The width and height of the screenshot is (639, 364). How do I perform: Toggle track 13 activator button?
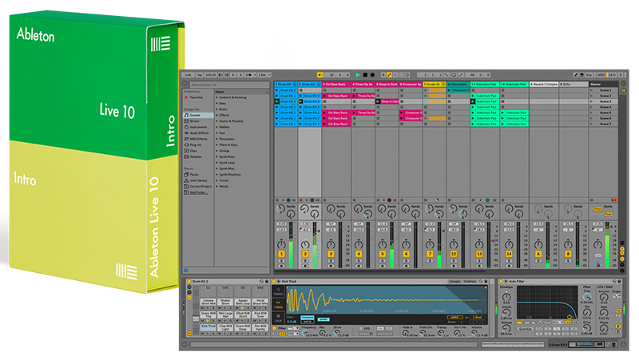coord(479,254)
